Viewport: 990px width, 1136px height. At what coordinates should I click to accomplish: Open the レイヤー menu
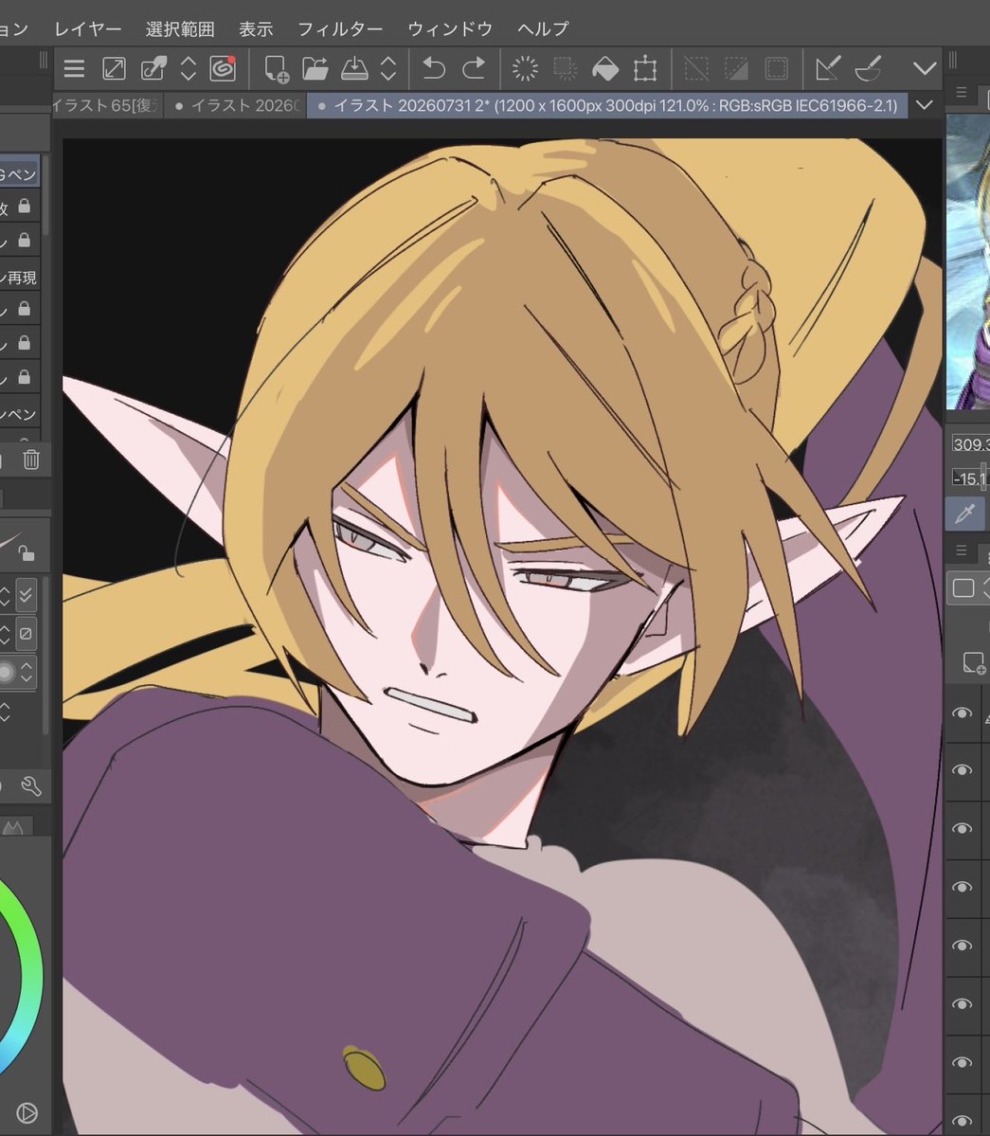[87, 29]
